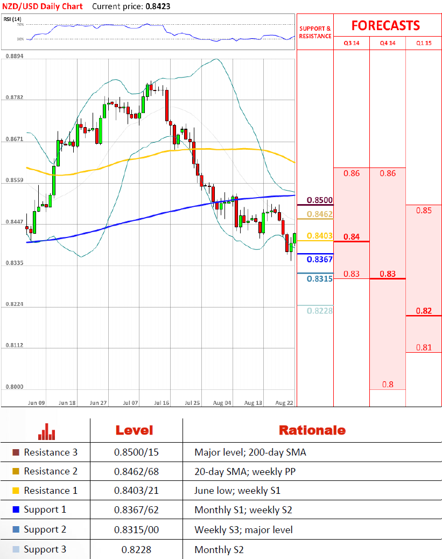Click '20-day SMA; weekly PP' rationale
The image size is (442, 559).
[x=245, y=472]
